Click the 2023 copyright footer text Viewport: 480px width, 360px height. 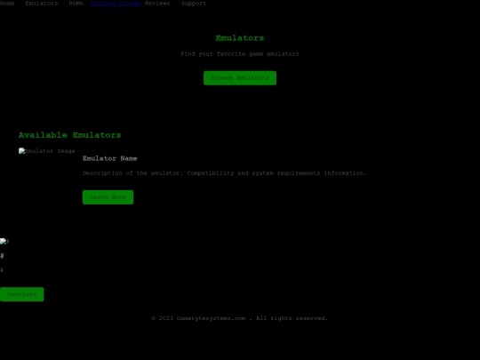pyautogui.click(x=240, y=318)
